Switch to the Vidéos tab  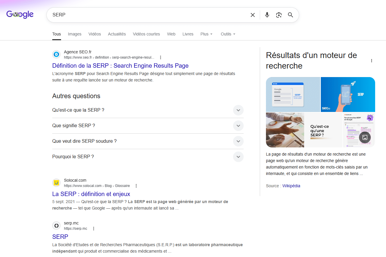pos(95,34)
